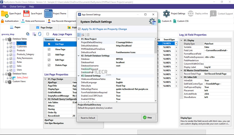Uncheck the Add Page generate checkbox

click(x=49, y=55)
